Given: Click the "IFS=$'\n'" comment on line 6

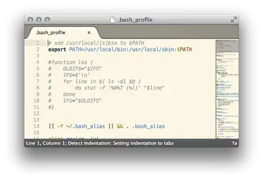Looking at the screenshot, I should 69,75.
